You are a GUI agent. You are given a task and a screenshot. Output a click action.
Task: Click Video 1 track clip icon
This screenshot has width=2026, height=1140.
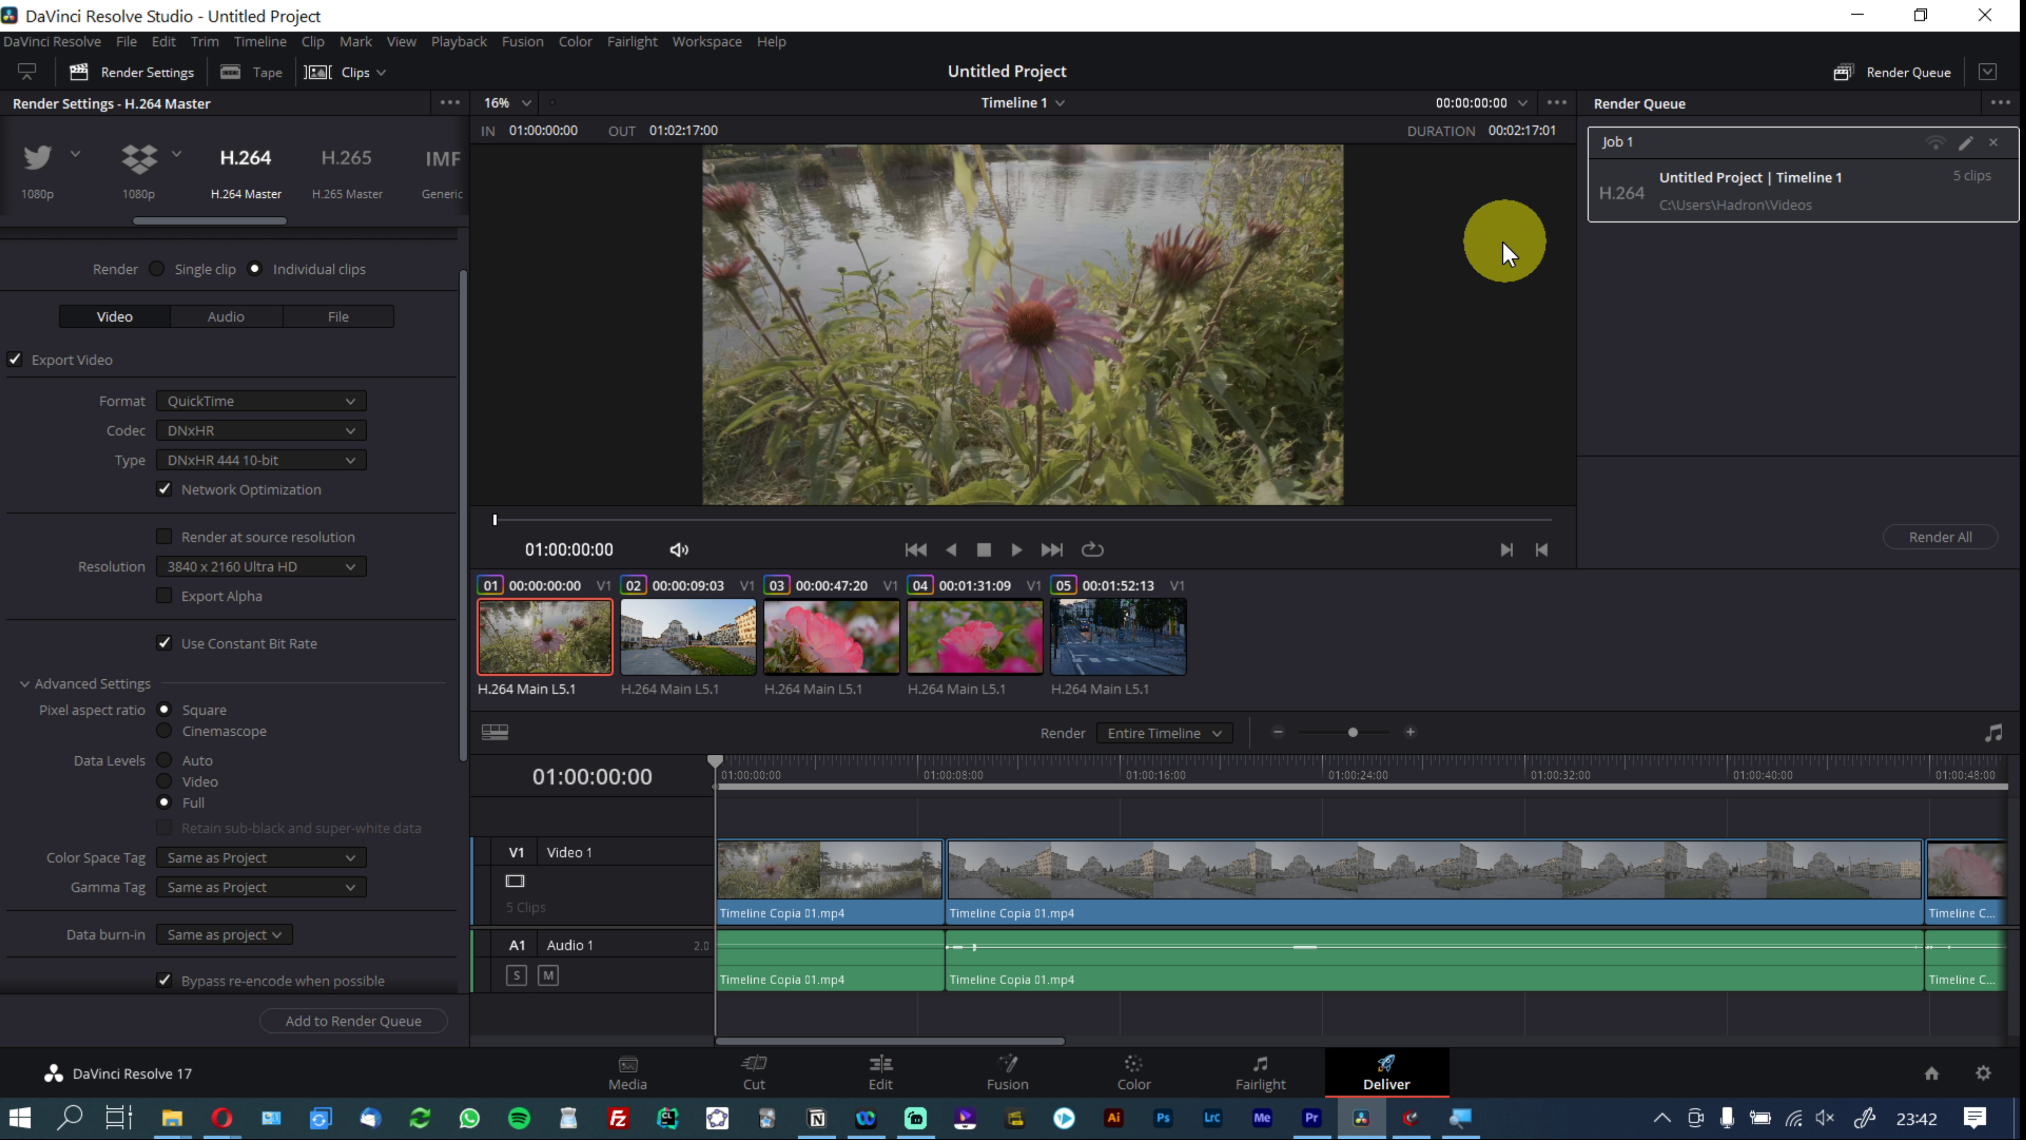click(x=515, y=881)
